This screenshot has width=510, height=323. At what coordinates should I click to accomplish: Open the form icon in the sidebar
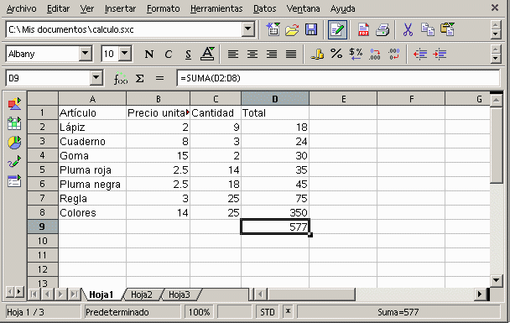(14, 181)
